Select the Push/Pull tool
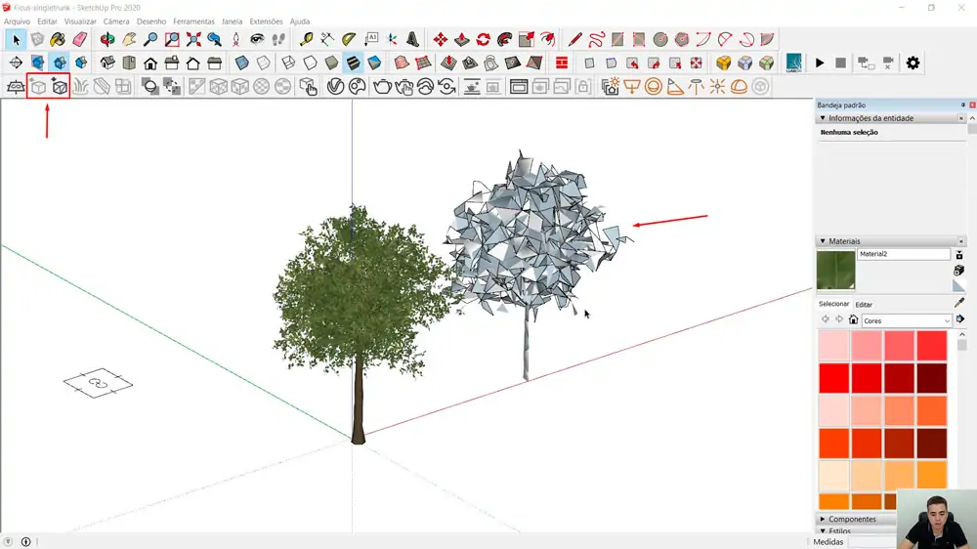The width and height of the screenshot is (977, 549). click(x=462, y=39)
